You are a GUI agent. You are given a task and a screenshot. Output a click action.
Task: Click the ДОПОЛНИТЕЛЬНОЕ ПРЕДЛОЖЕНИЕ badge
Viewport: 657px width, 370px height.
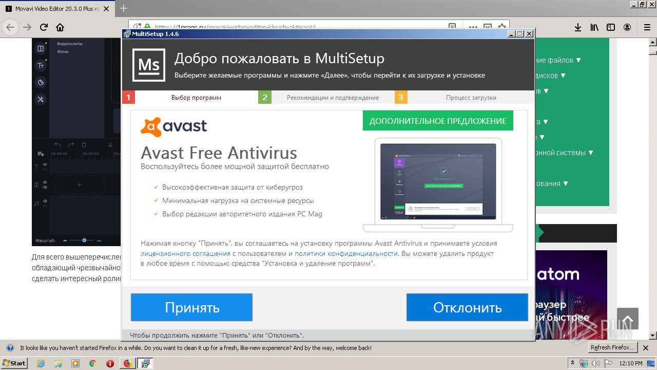click(438, 121)
